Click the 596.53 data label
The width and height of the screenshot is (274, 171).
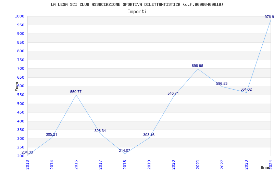pyautogui.click(x=222, y=83)
